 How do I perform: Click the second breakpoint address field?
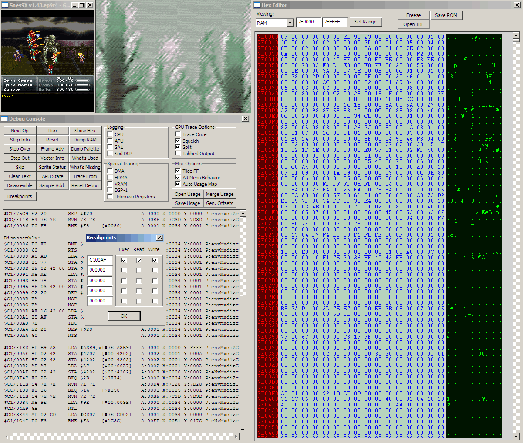tap(100, 270)
